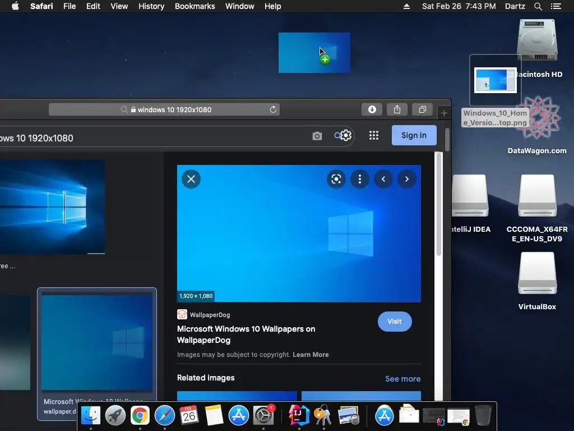Click the Safari address bar showing windows 10 1920x1080

[164, 109]
